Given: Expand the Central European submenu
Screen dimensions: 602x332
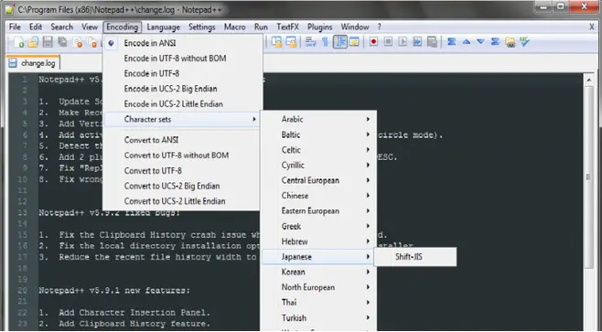Looking at the screenshot, I should click(x=318, y=180).
